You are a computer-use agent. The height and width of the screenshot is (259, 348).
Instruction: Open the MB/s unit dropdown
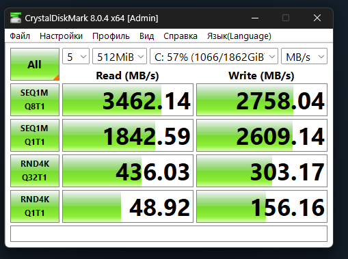coord(304,56)
